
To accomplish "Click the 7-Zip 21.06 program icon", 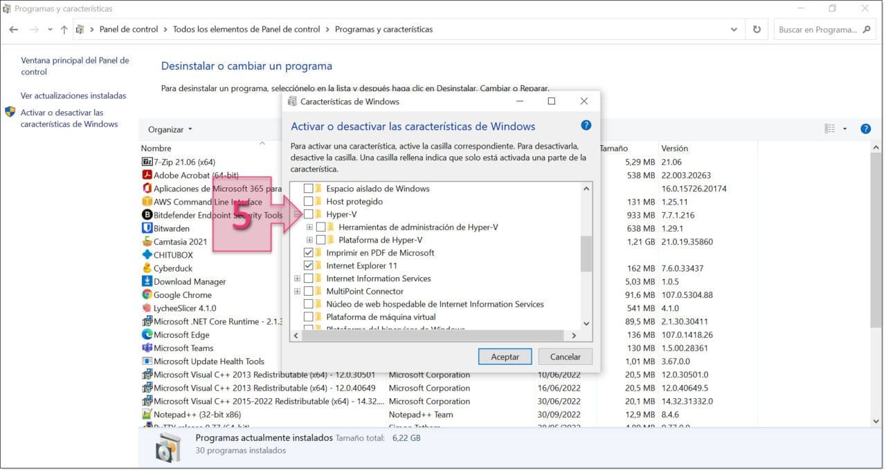I will pyautogui.click(x=147, y=162).
